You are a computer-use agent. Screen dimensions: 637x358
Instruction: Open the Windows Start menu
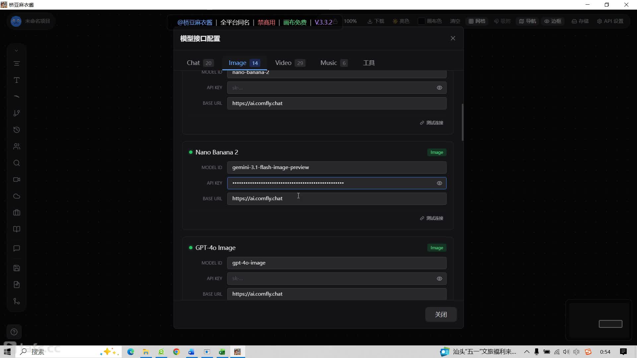coord(7,352)
